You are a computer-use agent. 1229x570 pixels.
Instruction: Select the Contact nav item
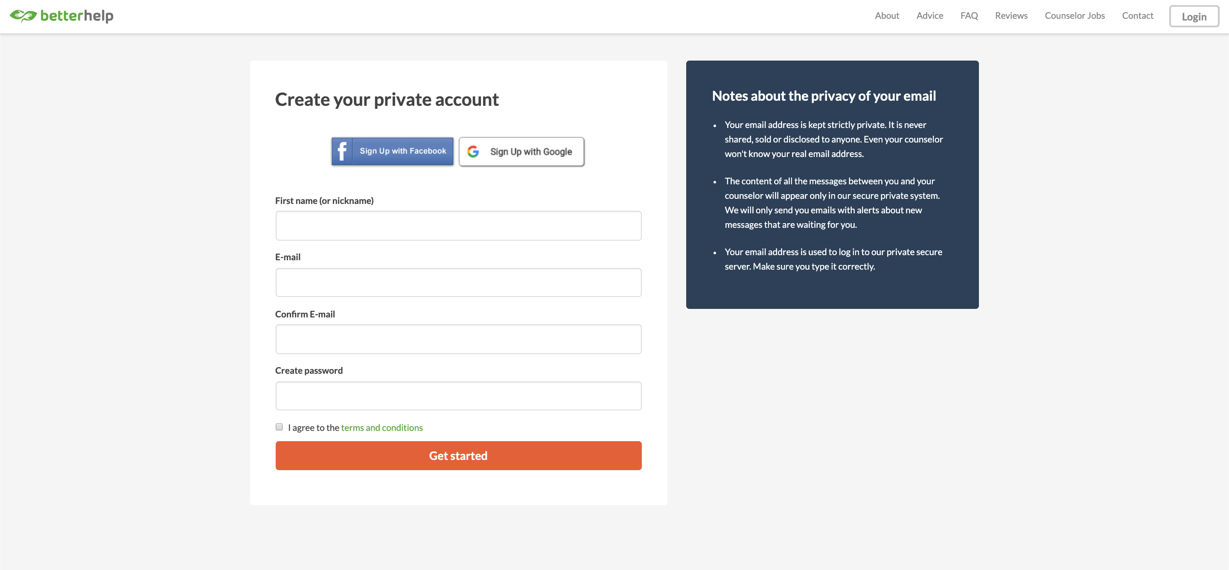(x=1137, y=16)
